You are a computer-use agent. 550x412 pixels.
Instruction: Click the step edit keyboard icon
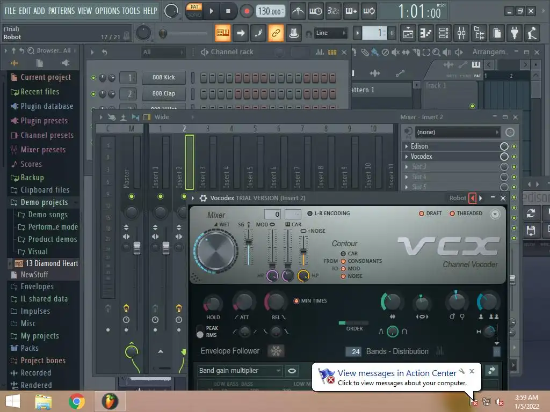click(x=223, y=33)
